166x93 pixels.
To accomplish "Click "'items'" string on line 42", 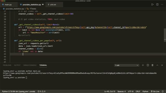I will (x=25, y=51).
